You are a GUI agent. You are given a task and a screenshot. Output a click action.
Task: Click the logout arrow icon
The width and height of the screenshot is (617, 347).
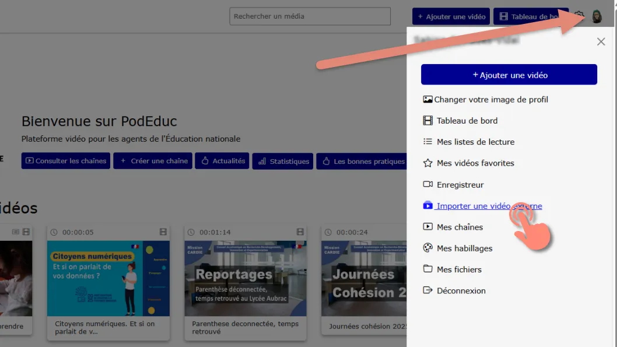tap(427, 290)
